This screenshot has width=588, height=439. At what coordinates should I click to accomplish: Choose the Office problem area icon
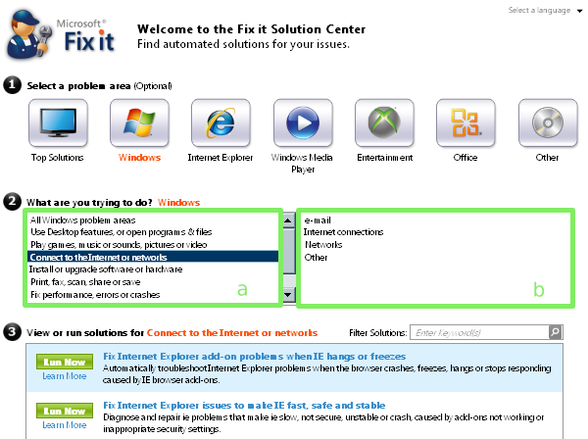coord(465,122)
